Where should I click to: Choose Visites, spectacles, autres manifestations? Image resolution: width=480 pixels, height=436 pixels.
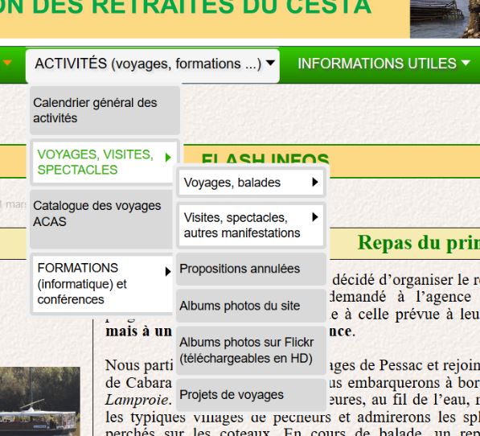tap(252, 225)
